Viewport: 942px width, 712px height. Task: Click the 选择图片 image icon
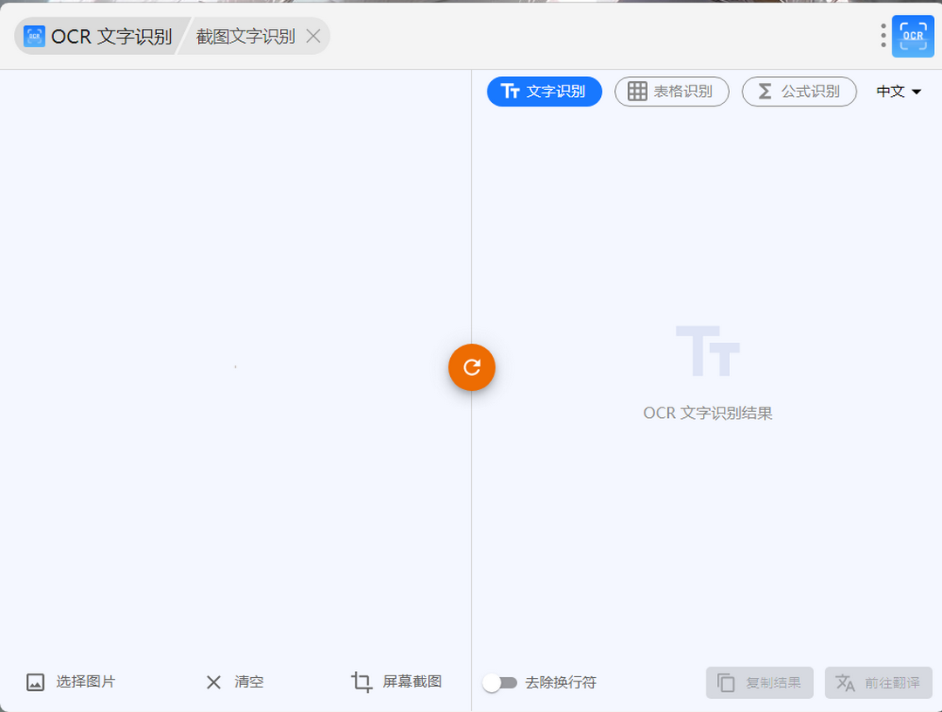click(x=35, y=682)
